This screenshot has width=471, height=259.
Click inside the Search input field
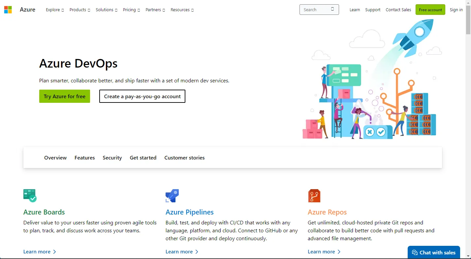(315, 10)
